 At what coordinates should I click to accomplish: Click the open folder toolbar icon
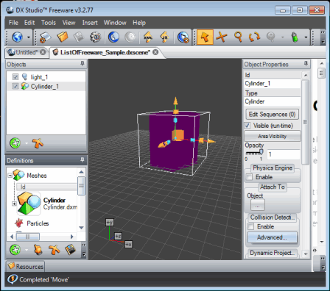click(x=63, y=37)
